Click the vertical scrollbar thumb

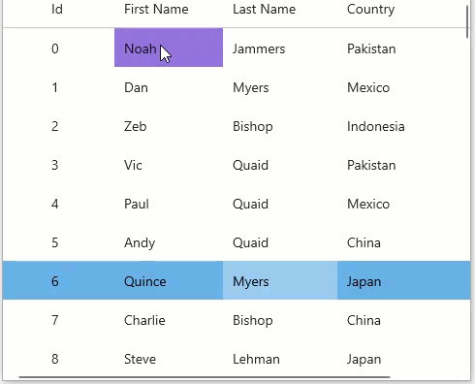pos(467,22)
